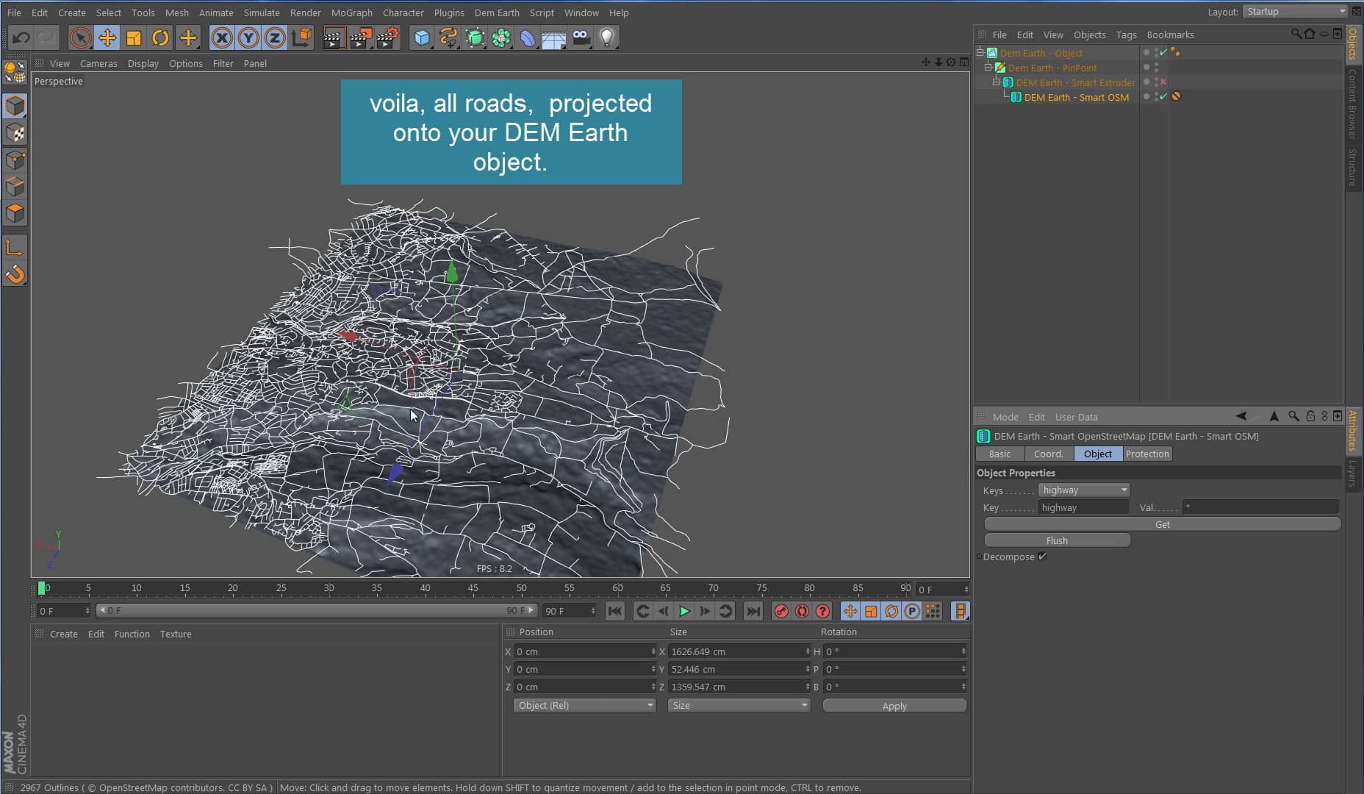
Task: Click the Light object icon in the toolbar
Action: (607, 37)
